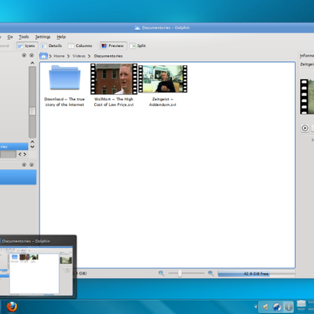Screen dimensions: 314x314
Task: Go to Videos in the breadcrumb
Action: pyautogui.click(x=78, y=56)
